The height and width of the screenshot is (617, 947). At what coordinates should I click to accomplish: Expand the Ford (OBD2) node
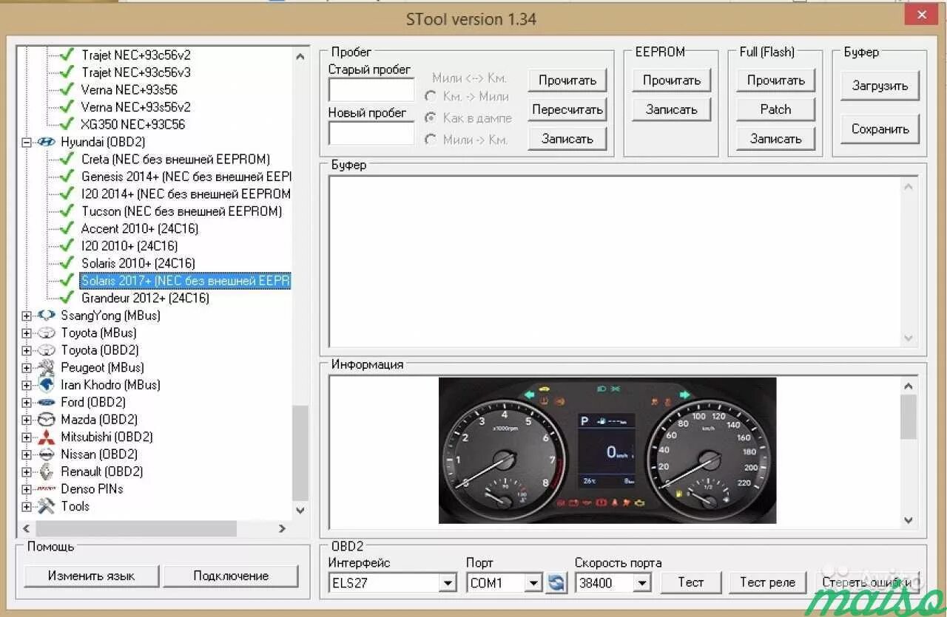[x=27, y=403]
